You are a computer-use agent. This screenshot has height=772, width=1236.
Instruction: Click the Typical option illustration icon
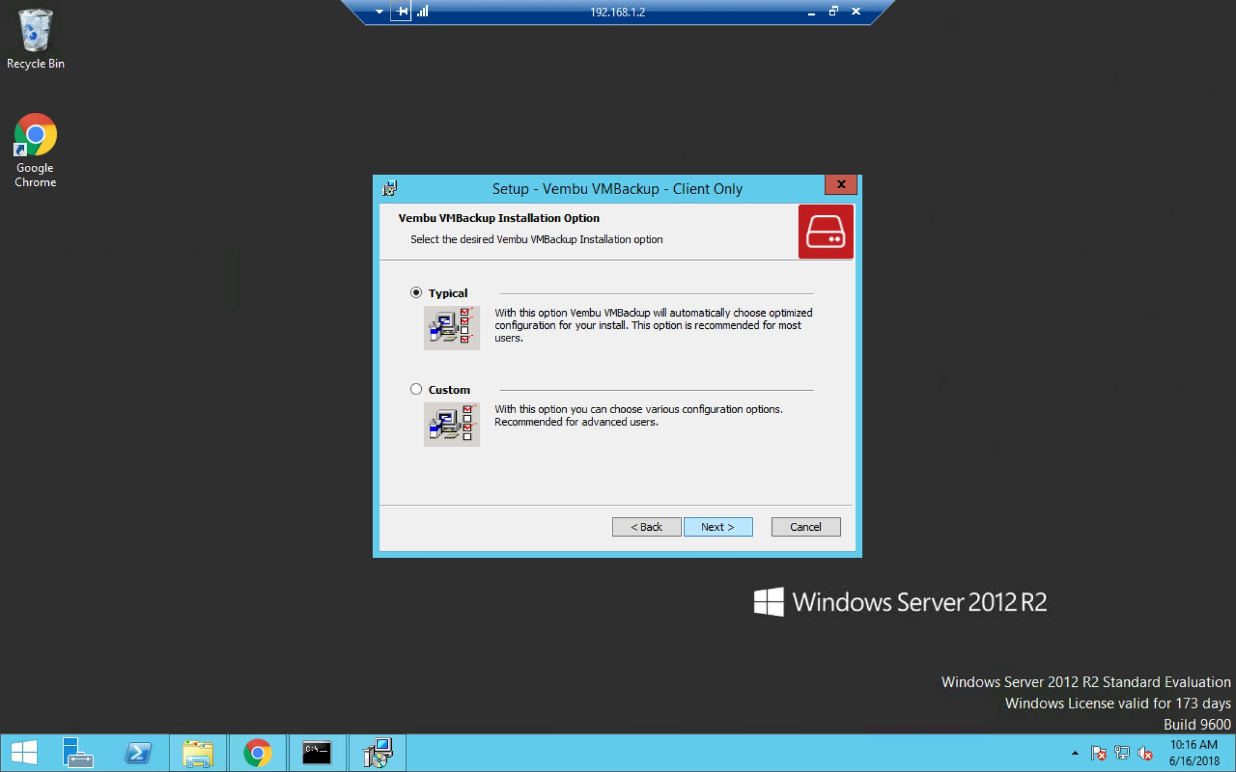pyautogui.click(x=451, y=327)
